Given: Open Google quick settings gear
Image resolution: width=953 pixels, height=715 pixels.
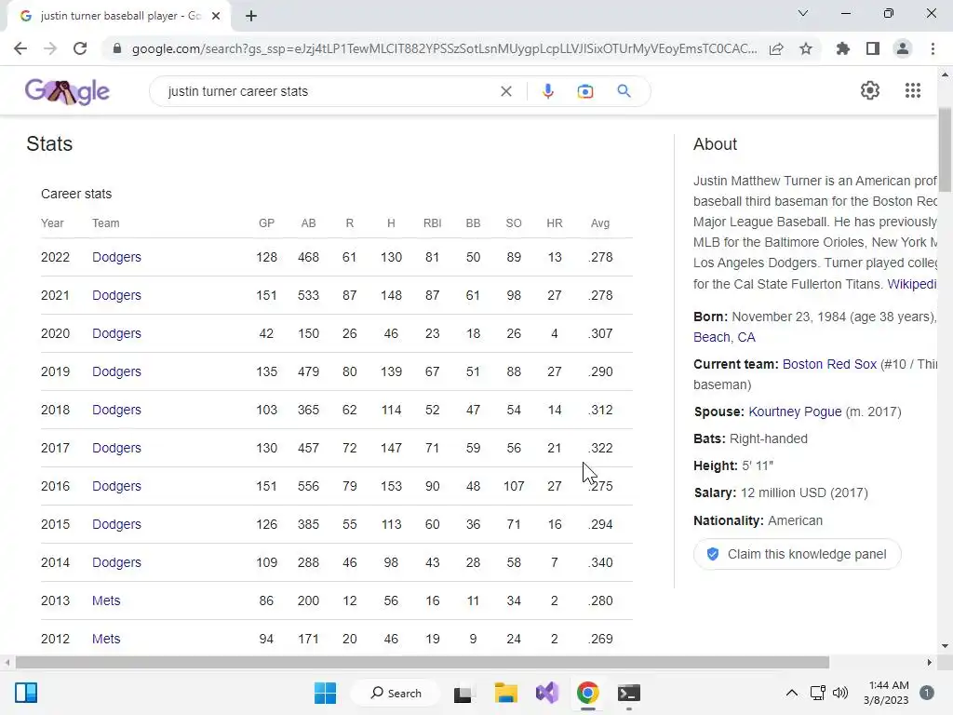Looking at the screenshot, I should (x=870, y=90).
